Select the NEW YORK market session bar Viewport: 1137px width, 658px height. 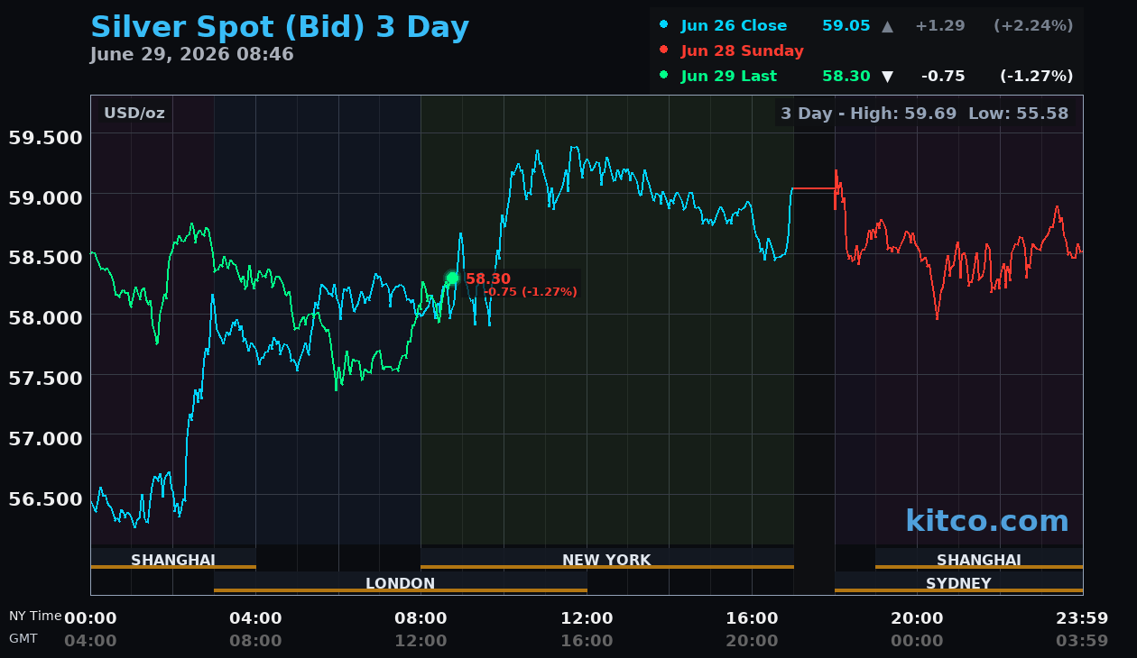point(606,559)
